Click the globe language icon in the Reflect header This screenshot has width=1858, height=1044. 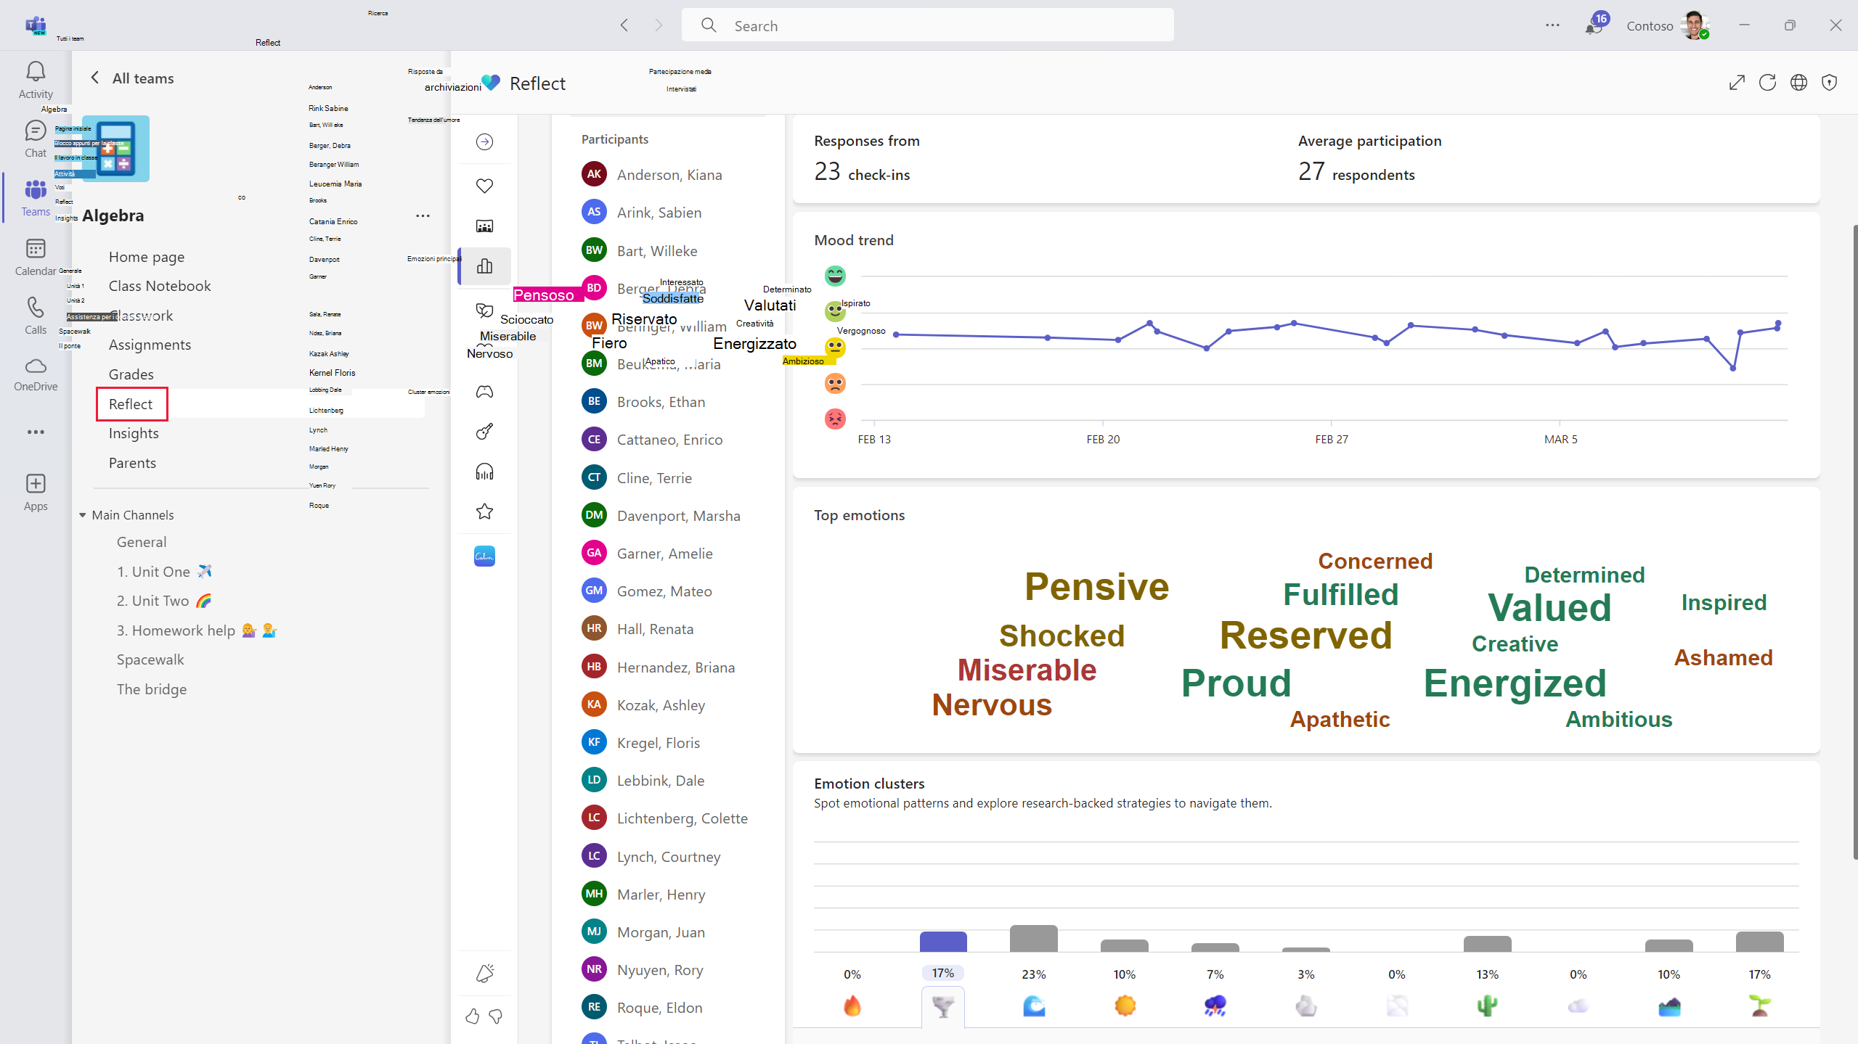[x=1798, y=83]
